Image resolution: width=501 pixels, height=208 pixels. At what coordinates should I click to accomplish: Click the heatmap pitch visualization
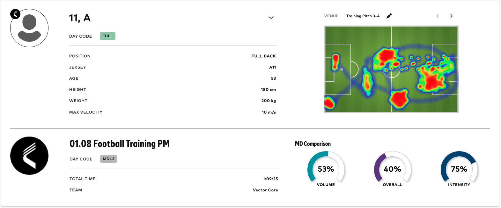[x=391, y=70]
